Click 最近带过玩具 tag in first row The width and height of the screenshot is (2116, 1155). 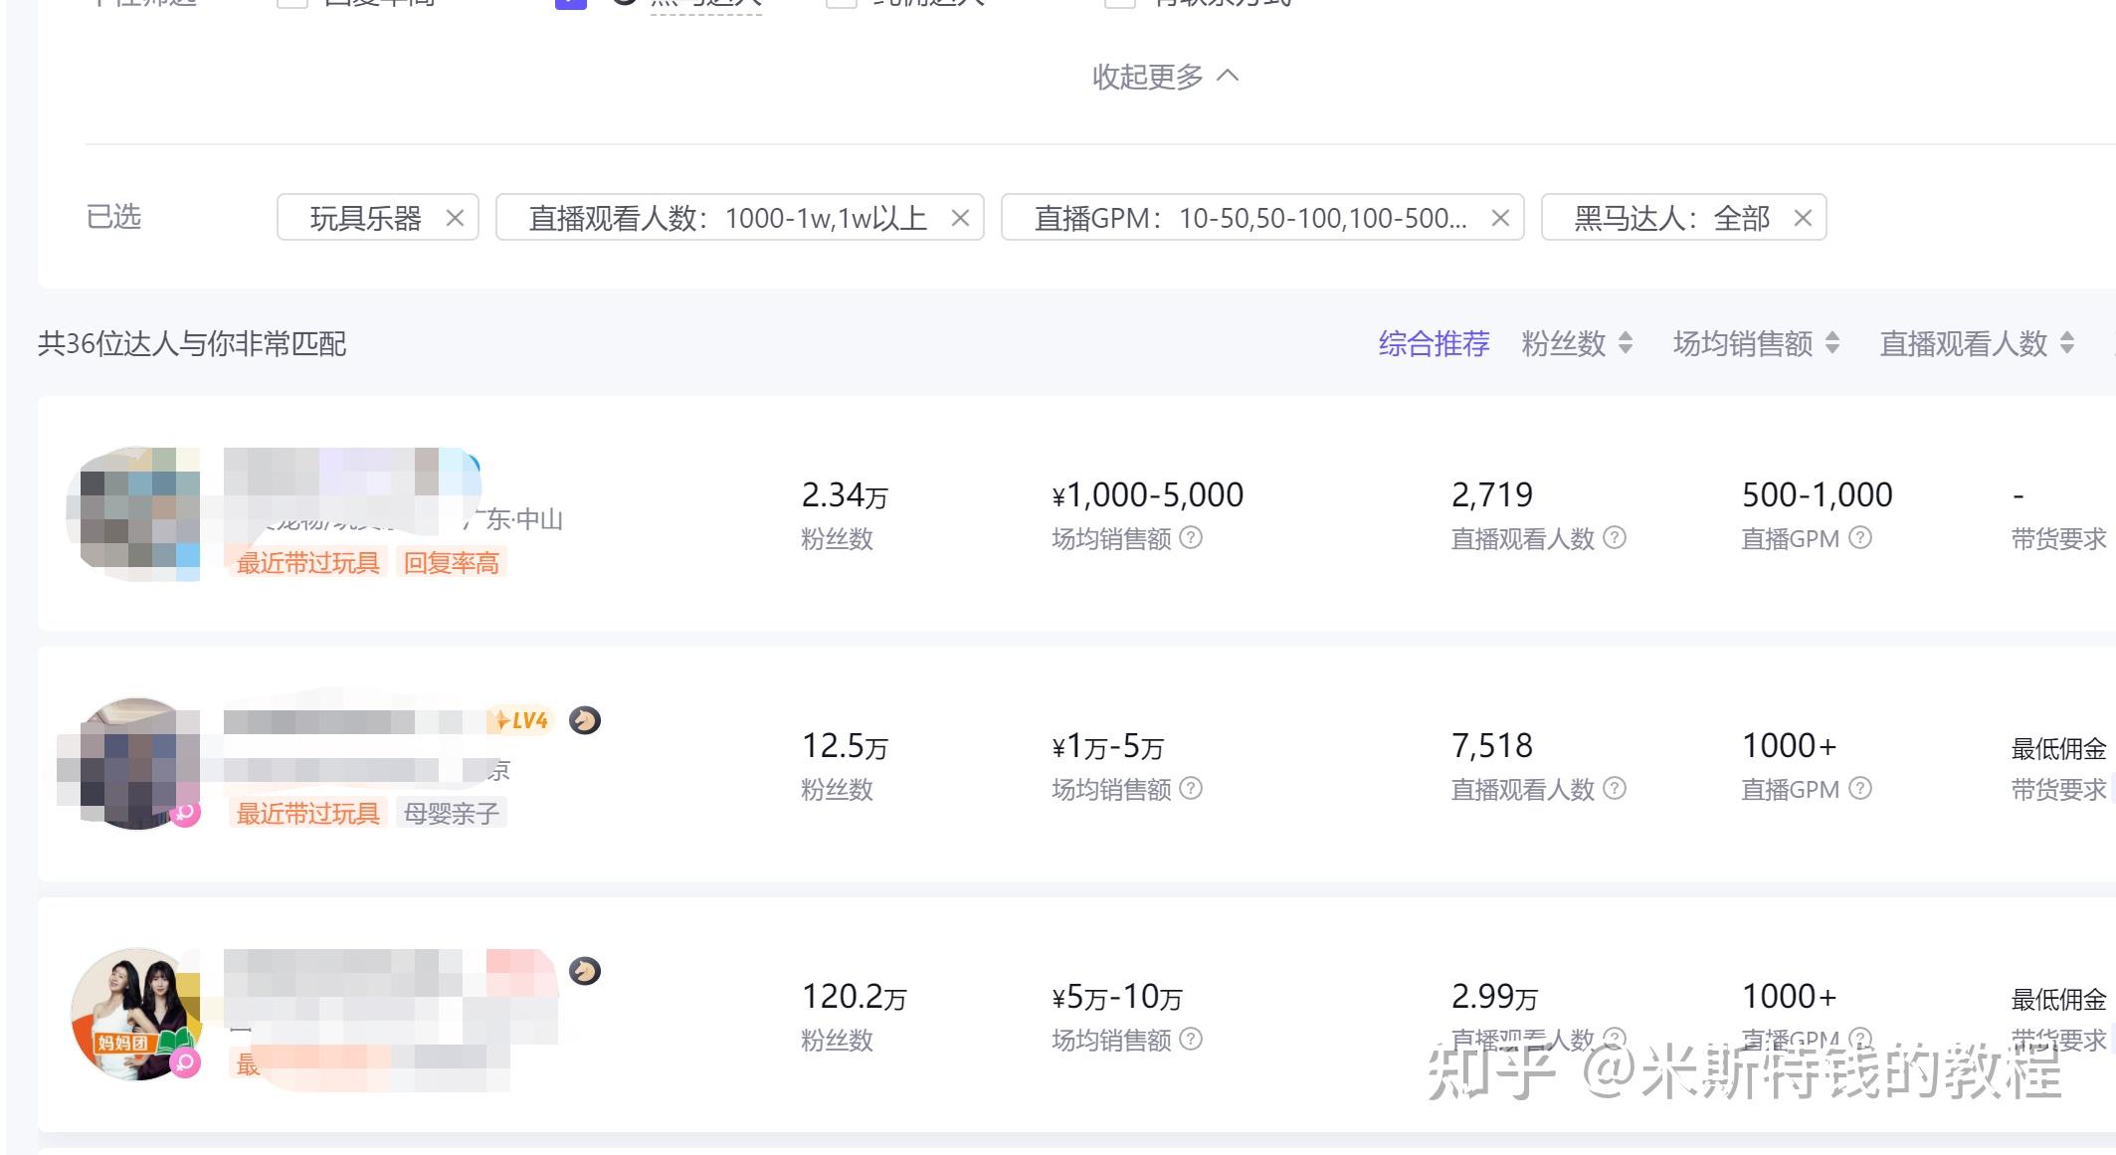(307, 563)
